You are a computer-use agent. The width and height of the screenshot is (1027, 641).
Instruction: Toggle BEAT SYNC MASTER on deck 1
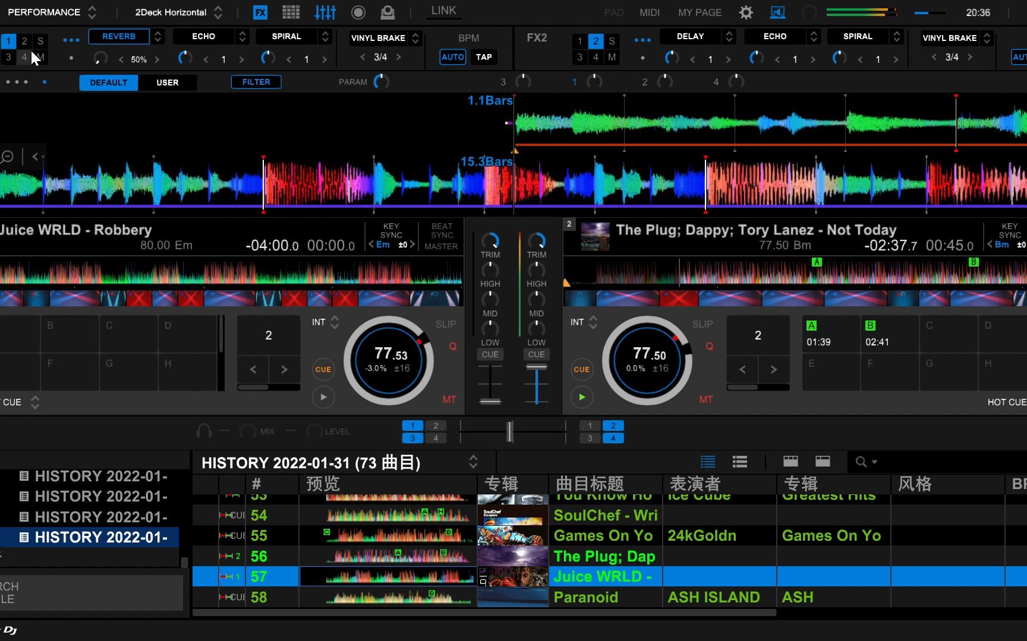[x=441, y=236]
